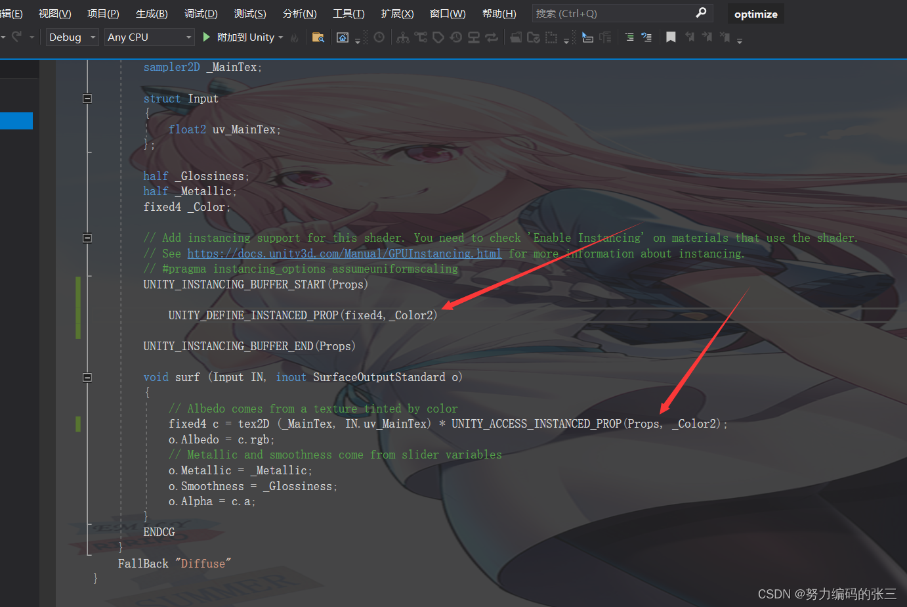Click the Home icon on the toolbar
The width and height of the screenshot is (907, 607).
(342, 37)
